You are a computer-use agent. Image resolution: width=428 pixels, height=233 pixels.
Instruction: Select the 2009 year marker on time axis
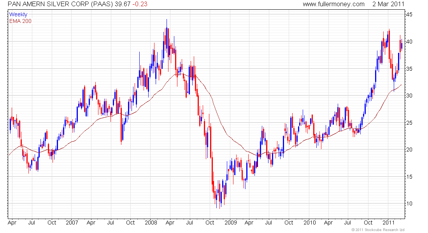(230, 223)
